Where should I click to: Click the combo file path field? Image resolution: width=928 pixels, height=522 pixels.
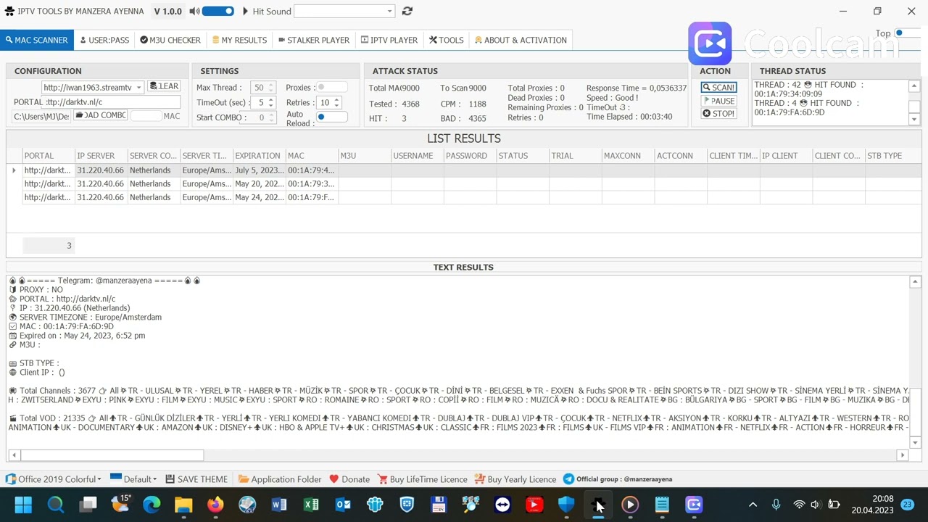click(41, 117)
